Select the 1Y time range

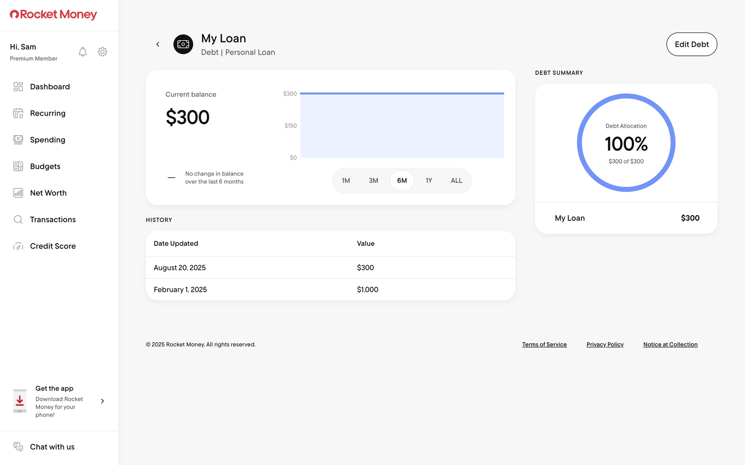[429, 181]
